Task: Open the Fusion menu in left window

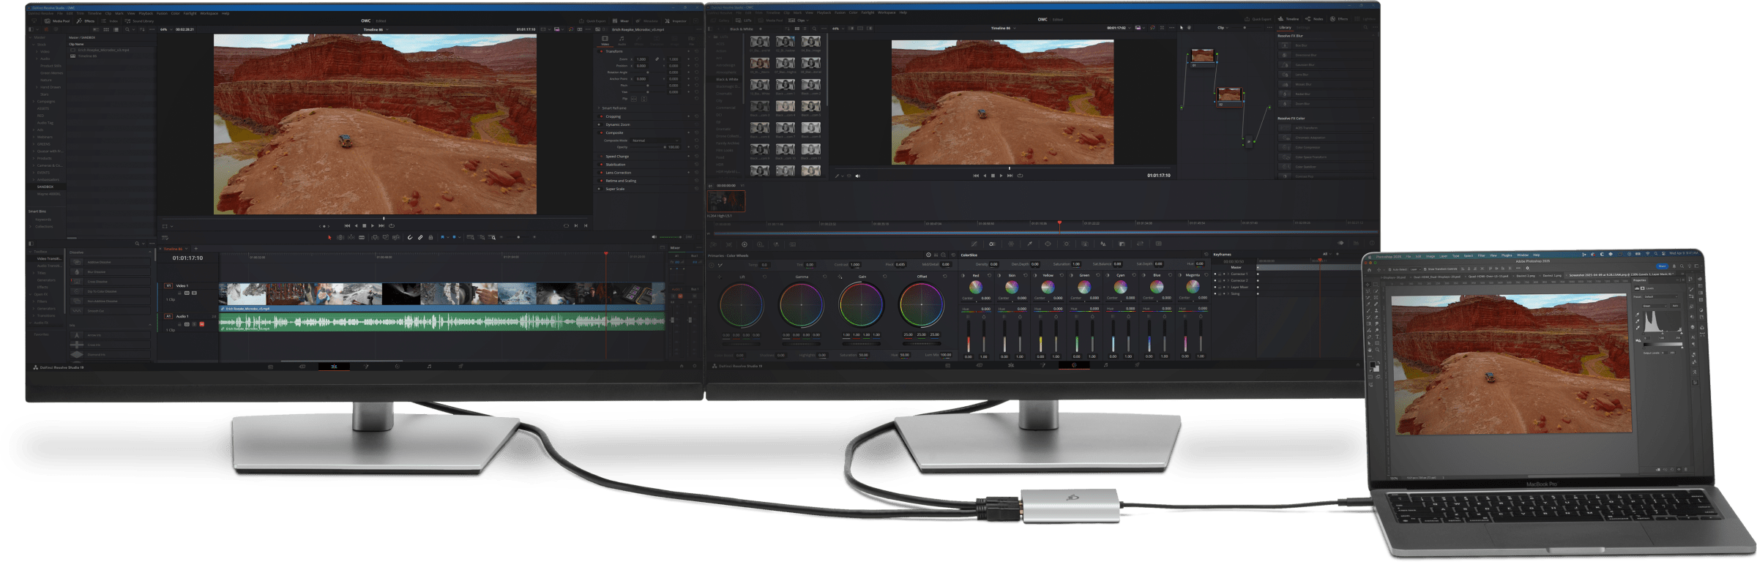Action: pos(162,13)
